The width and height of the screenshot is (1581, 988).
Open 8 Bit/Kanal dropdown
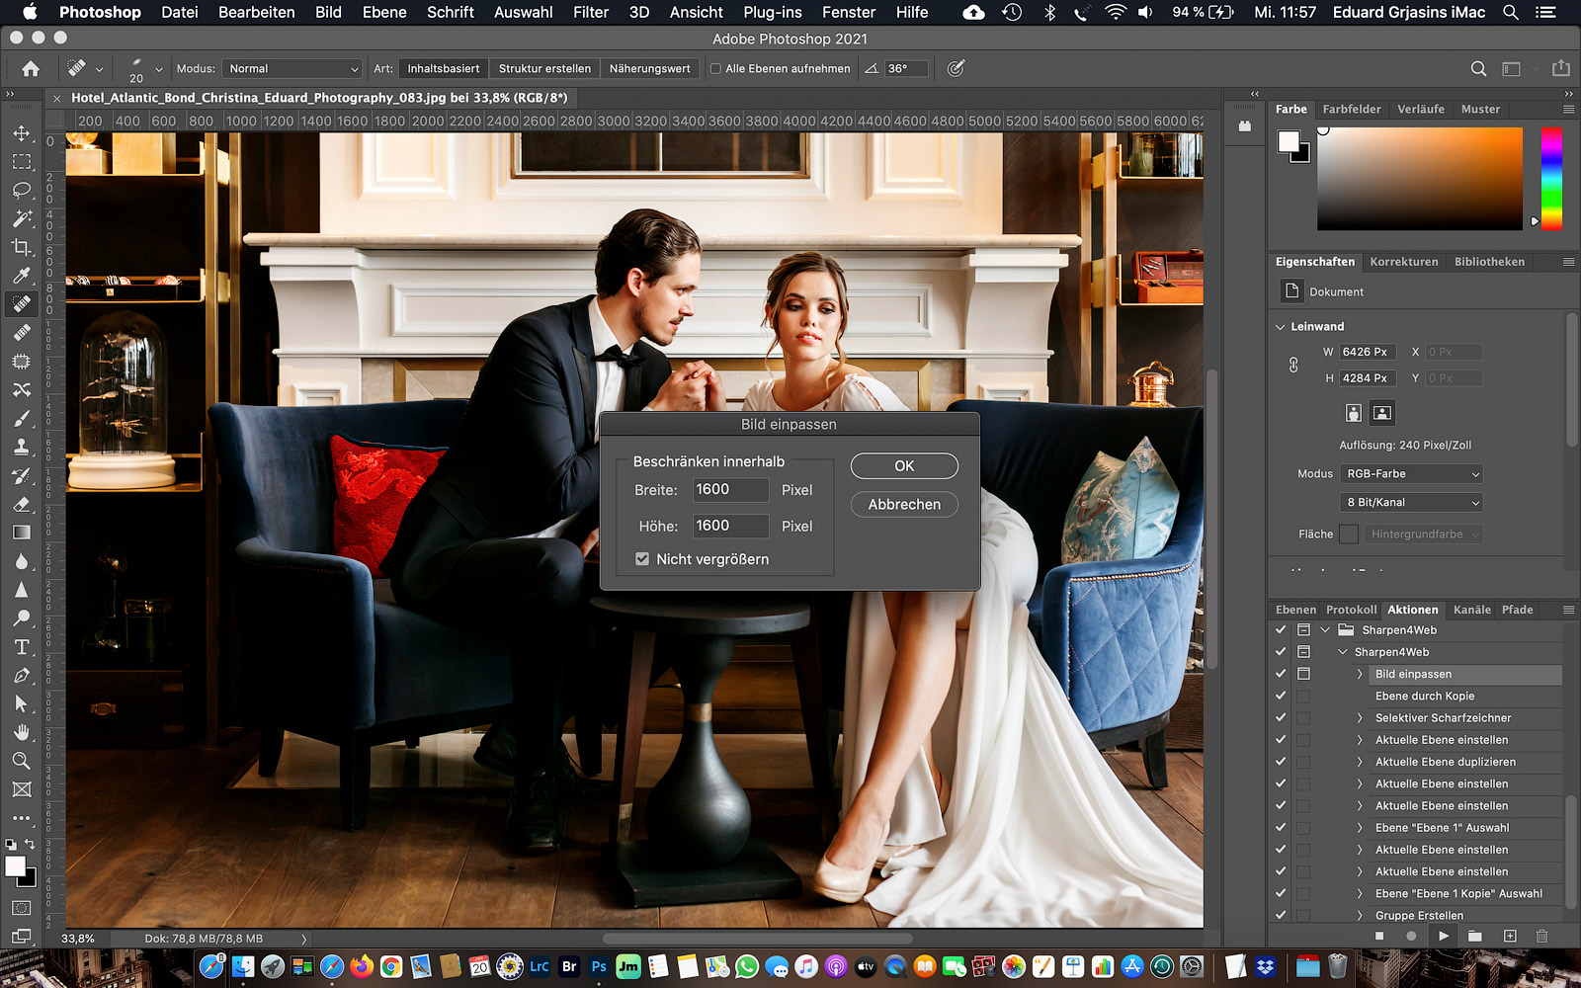point(1411,503)
